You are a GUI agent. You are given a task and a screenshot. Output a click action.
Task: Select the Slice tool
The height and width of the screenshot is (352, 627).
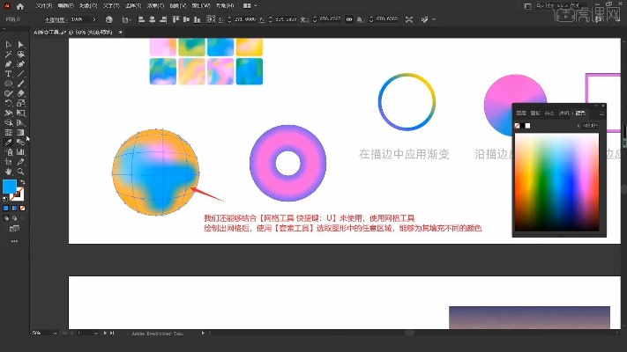[x=21, y=162]
